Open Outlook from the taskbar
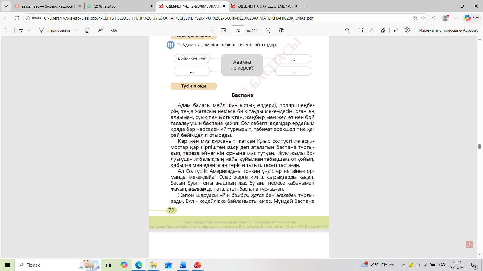Viewport: 483px width, 271px height. click(x=168, y=265)
